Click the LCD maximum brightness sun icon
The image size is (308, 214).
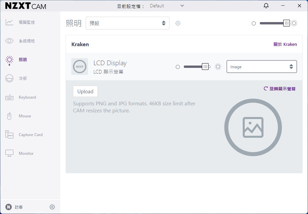point(218,67)
